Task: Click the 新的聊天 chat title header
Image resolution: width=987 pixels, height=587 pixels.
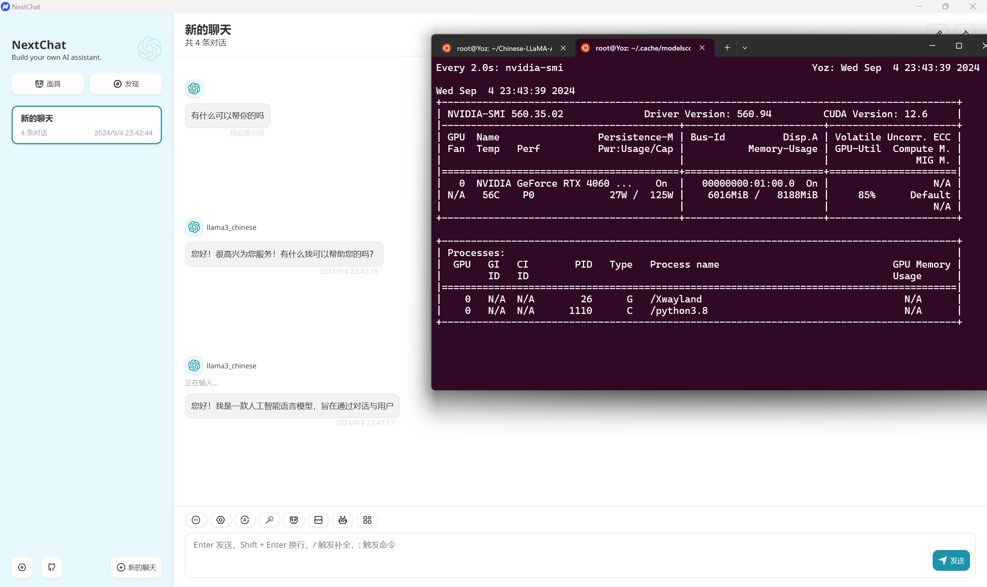Action: pos(208,30)
